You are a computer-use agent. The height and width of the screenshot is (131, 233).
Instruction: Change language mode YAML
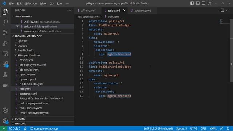(x=213, y=128)
